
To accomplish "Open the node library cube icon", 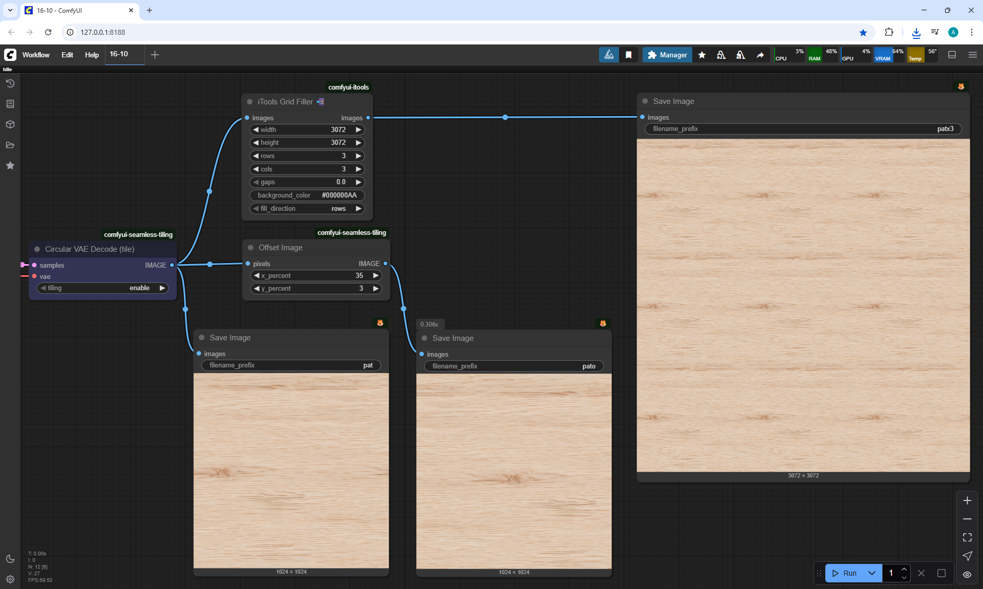I will (x=10, y=124).
